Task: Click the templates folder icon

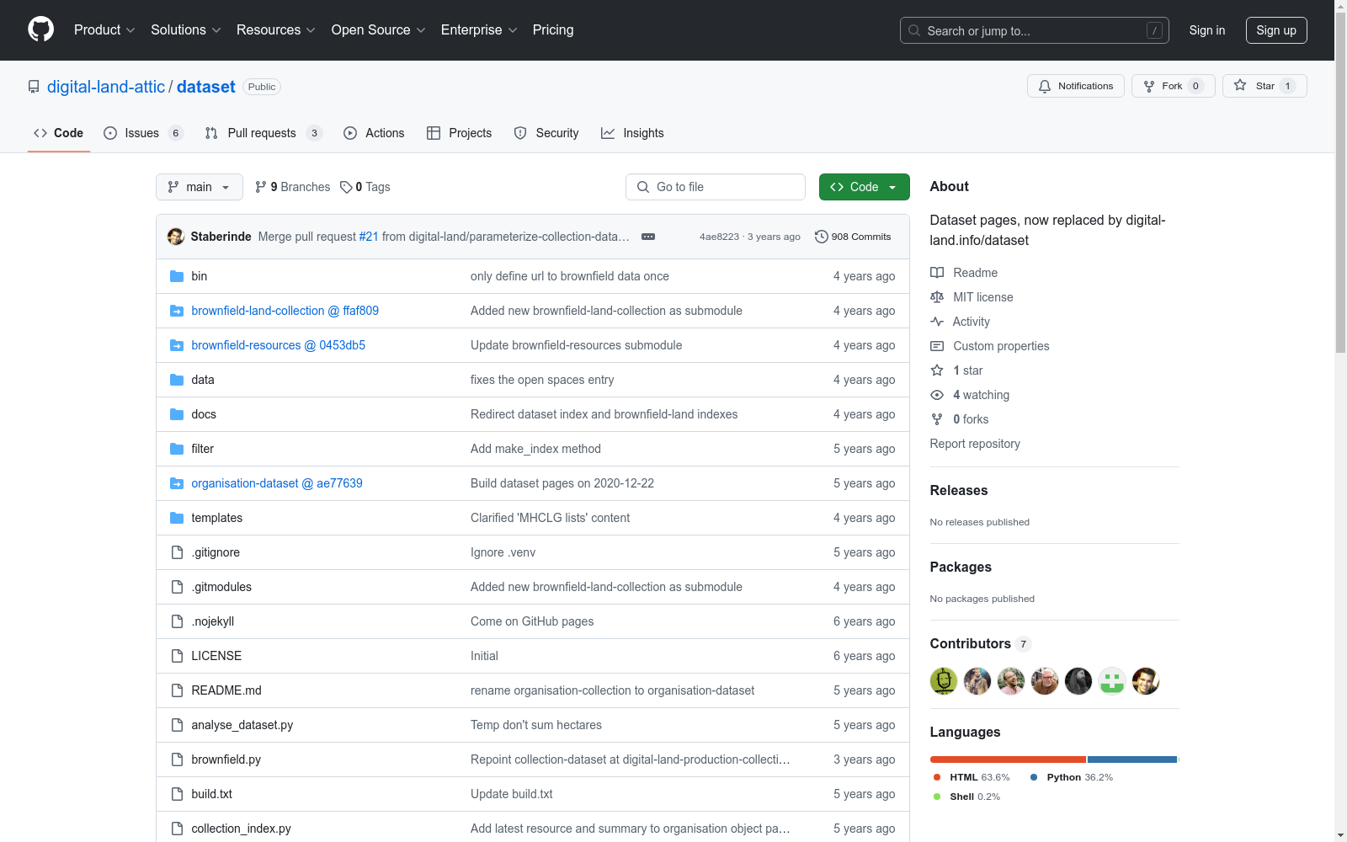Action: [177, 518]
